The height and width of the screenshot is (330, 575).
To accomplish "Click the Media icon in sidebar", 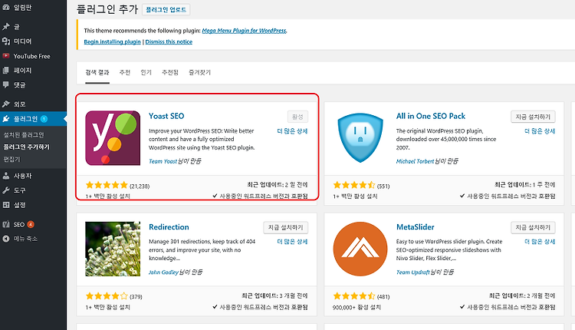I will coord(6,41).
